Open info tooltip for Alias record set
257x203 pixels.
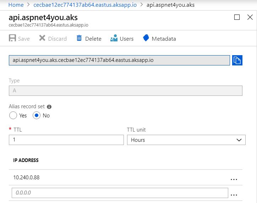(49, 107)
